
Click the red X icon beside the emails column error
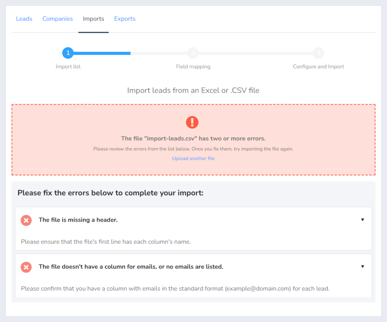click(26, 267)
